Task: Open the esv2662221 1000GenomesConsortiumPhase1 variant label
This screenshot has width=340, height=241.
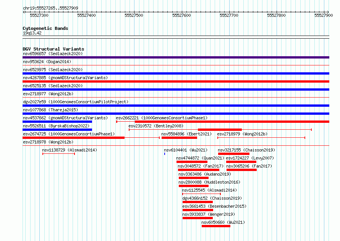Action: tap(162, 118)
